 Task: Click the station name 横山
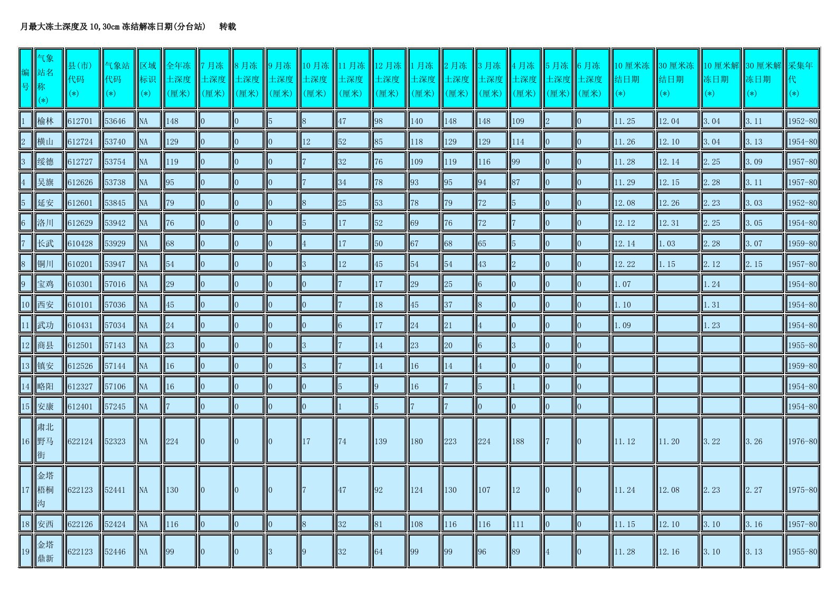point(45,141)
